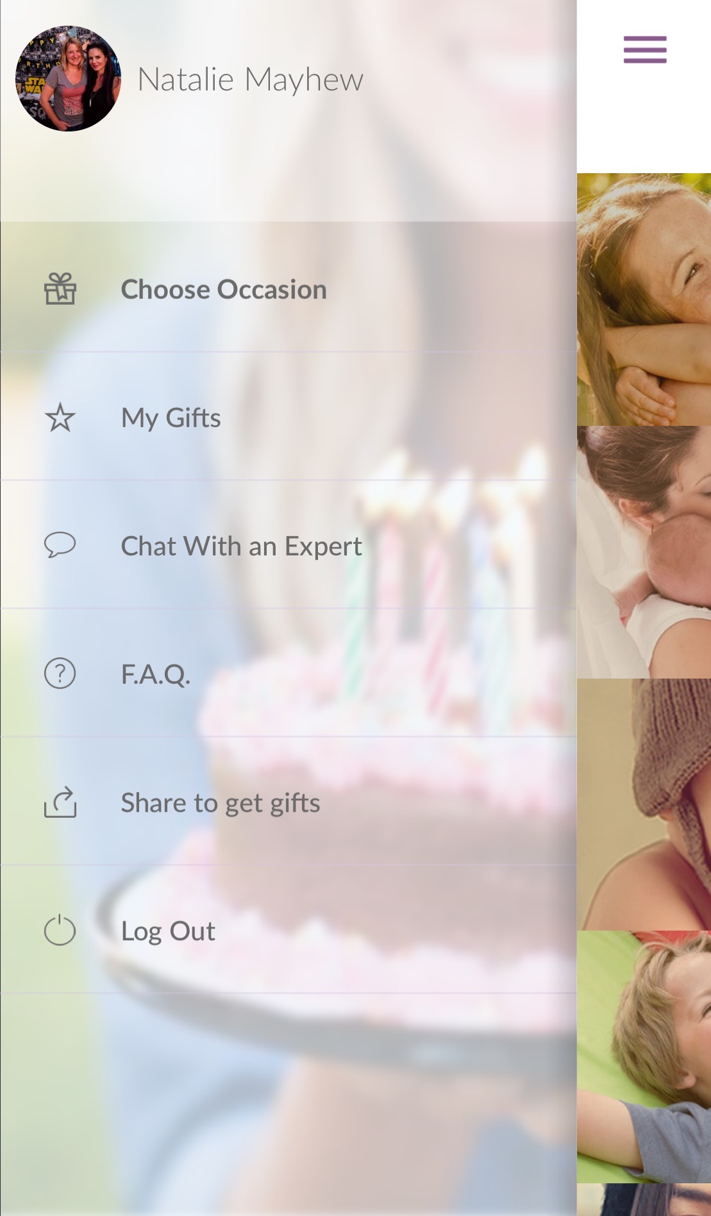Tap the blurred cake area below Log Out
Image resolution: width=711 pixels, height=1216 pixels.
tap(289, 1104)
